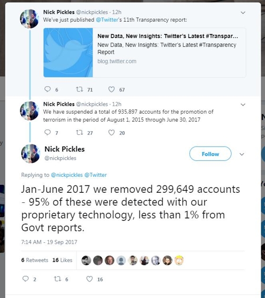Open the 7:14 AM - 19 Sep 2017 timestamp

[x=49, y=242]
